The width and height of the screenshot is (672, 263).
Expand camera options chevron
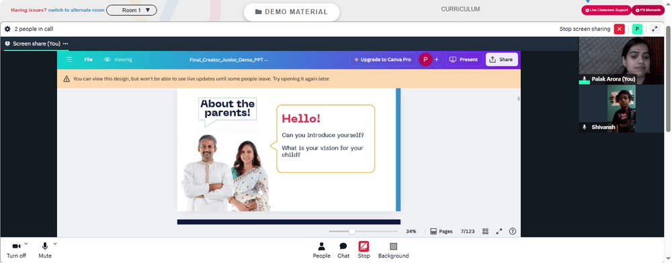26,244
